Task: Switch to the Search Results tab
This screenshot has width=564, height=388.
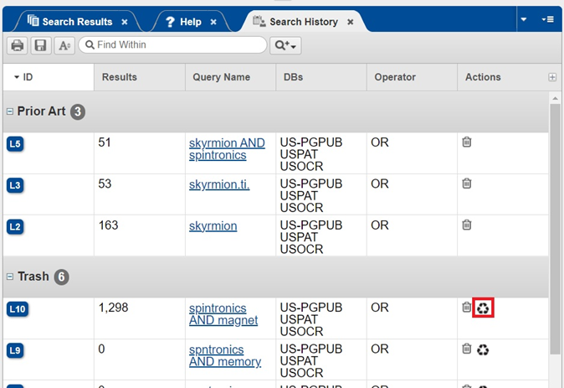Action: tap(77, 22)
